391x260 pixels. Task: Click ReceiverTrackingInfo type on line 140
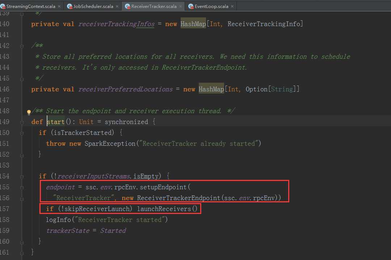pos(264,24)
